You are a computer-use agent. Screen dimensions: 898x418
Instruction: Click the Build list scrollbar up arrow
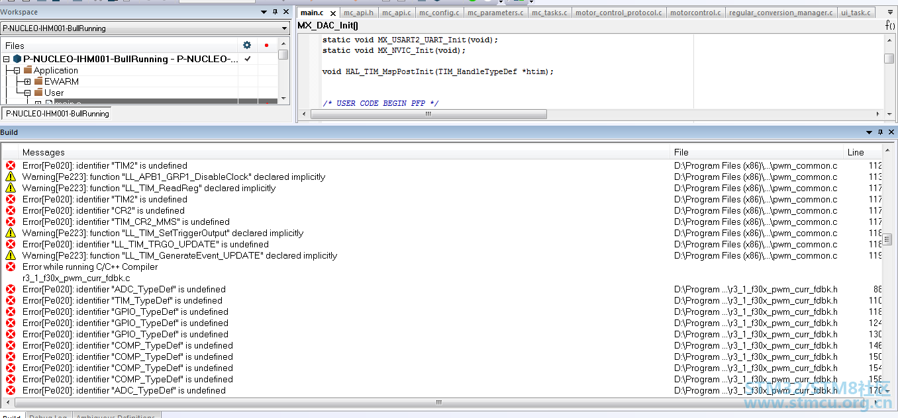click(887, 151)
